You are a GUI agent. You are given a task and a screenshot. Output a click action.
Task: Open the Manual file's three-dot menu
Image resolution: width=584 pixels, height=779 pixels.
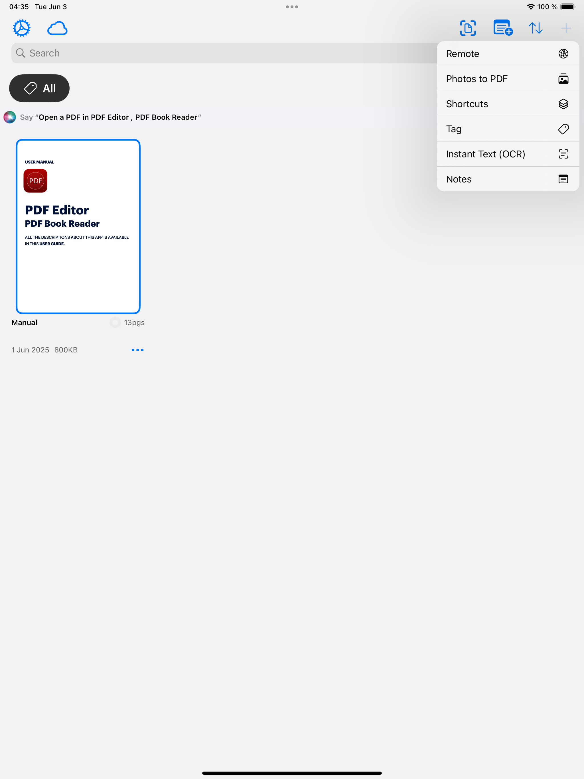[137, 350]
